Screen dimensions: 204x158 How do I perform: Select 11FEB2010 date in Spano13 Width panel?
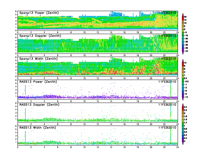(167, 59)
